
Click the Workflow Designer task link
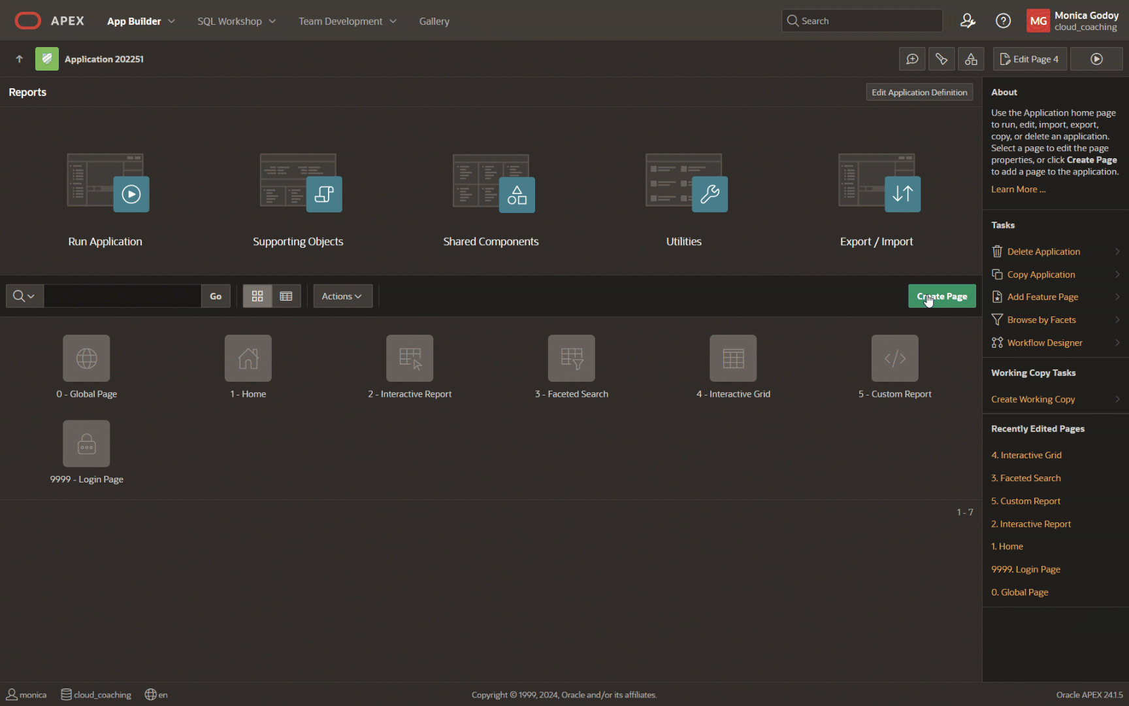1044,343
